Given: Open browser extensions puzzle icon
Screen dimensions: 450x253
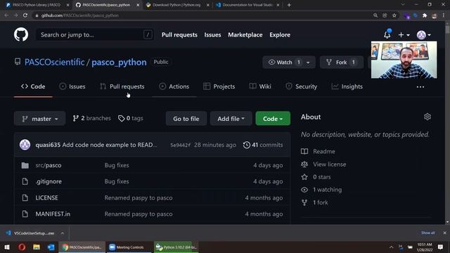Looking at the screenshot, I should pos(425,15).
